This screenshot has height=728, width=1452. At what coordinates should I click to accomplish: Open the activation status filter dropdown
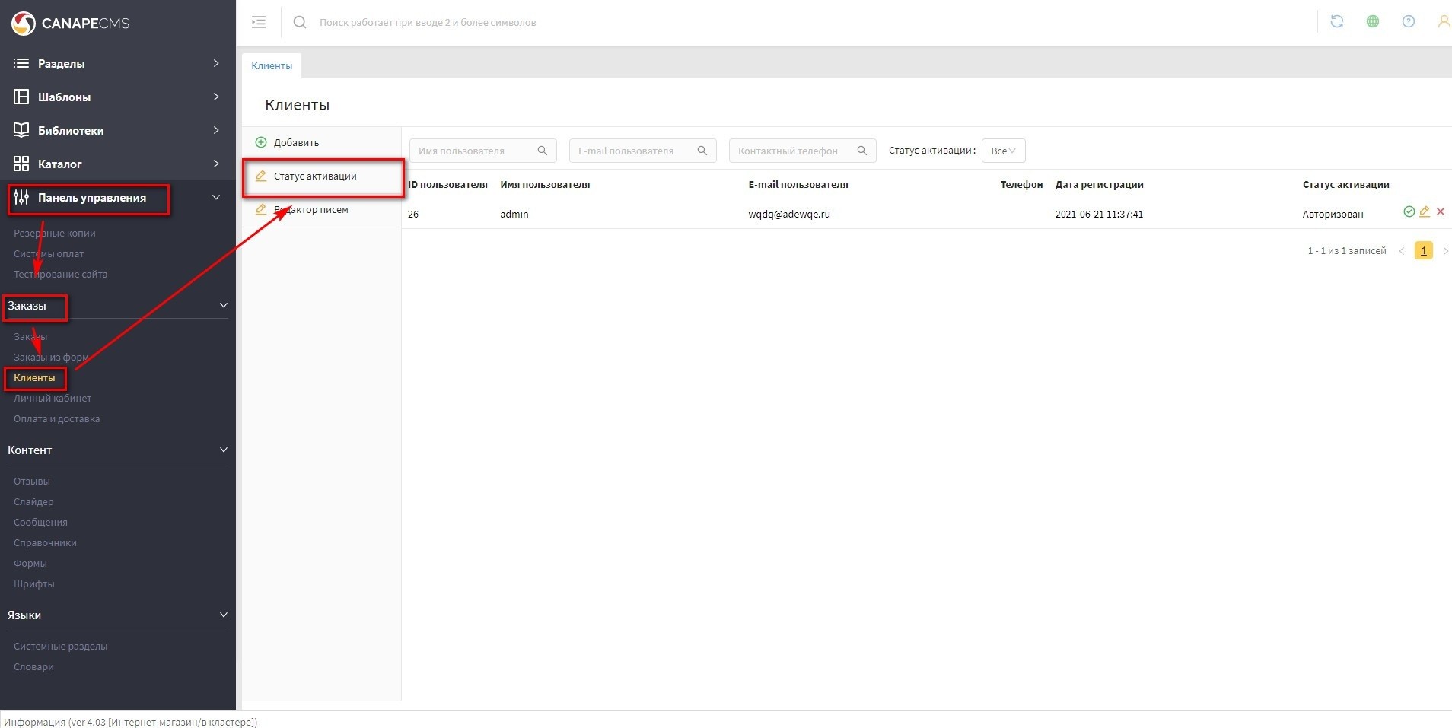pyautogui.click(x=1003, y=151)
